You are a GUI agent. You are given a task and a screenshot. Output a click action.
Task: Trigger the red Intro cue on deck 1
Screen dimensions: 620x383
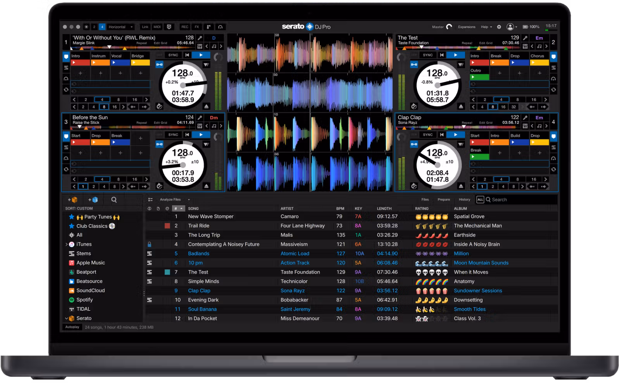(x=80, y=63)
